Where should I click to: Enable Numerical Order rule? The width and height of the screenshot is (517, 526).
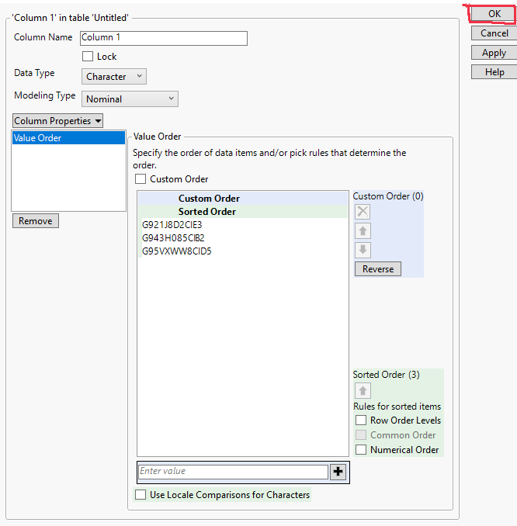[361, 449]
